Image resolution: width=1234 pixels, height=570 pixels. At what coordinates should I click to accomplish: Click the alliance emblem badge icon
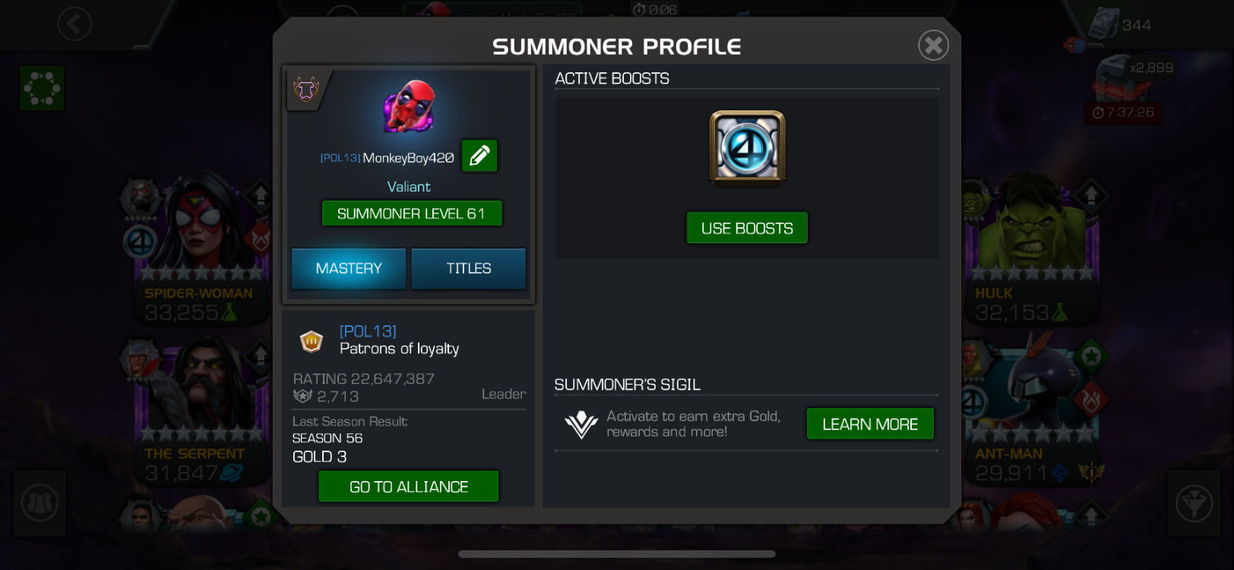click(x=312, y=342)
